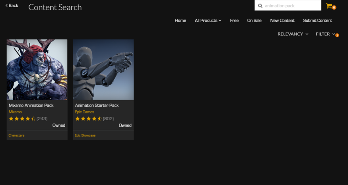This screenshot has width=348, height=185.
Task: Open the Mixamo seller link
Action: (x=15, y=112)
